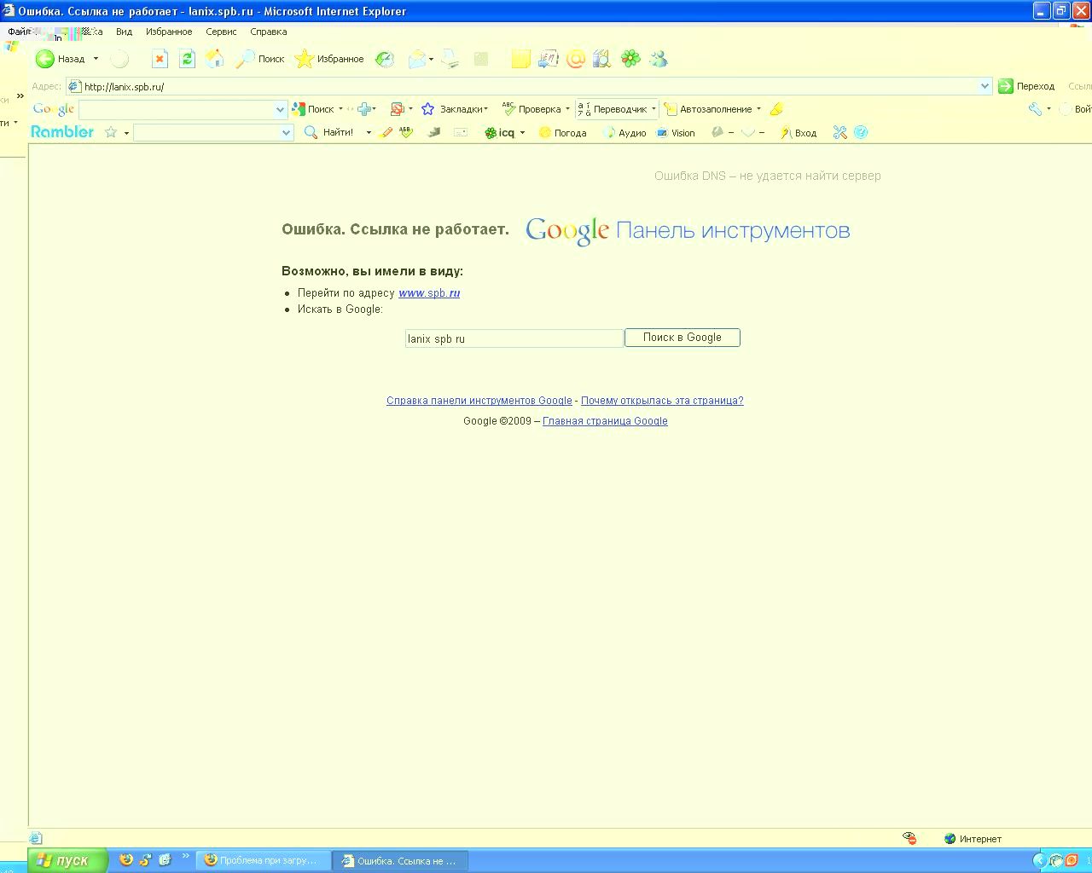Open the Переводчик translator dropdown arrow
The height and width of the screenshot is (873, 1092).
click(x=653, y=109)
